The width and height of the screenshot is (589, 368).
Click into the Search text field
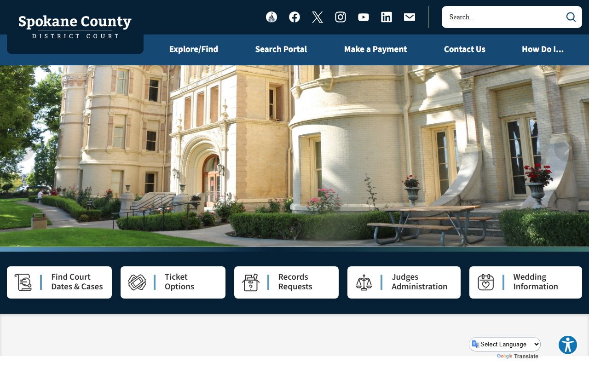pyautogui.click(x=502, y=17)
